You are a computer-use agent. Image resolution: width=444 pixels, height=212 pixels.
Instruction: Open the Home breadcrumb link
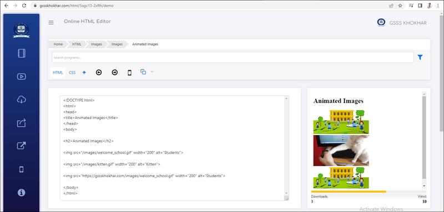pos(58,44)
